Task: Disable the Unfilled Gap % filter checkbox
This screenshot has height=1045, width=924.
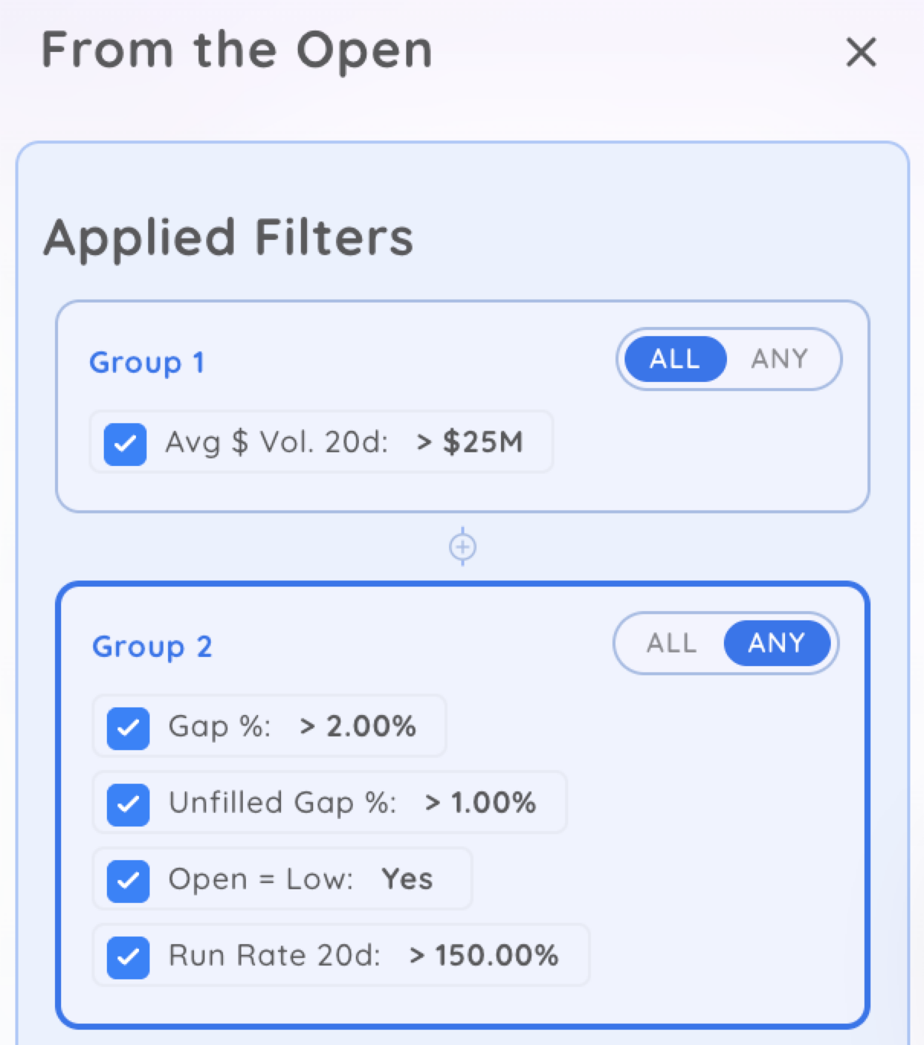Action: pos(128,804)
